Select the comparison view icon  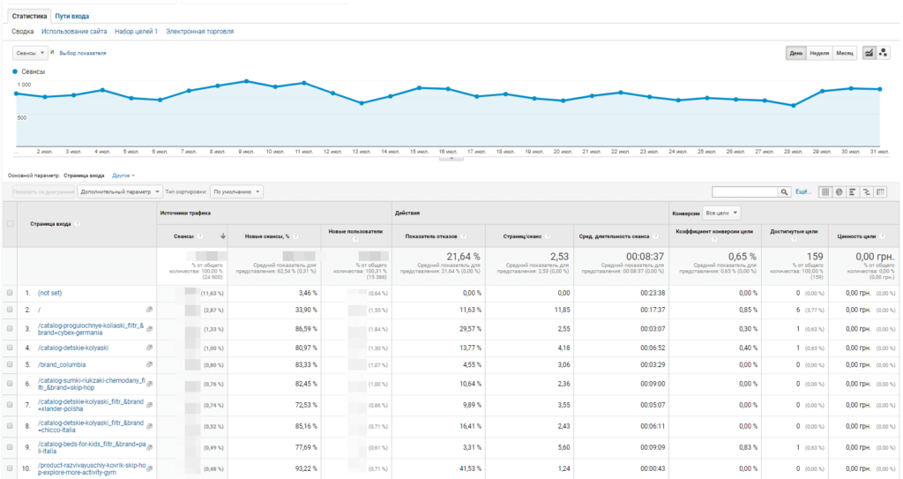tap(867, 191)
